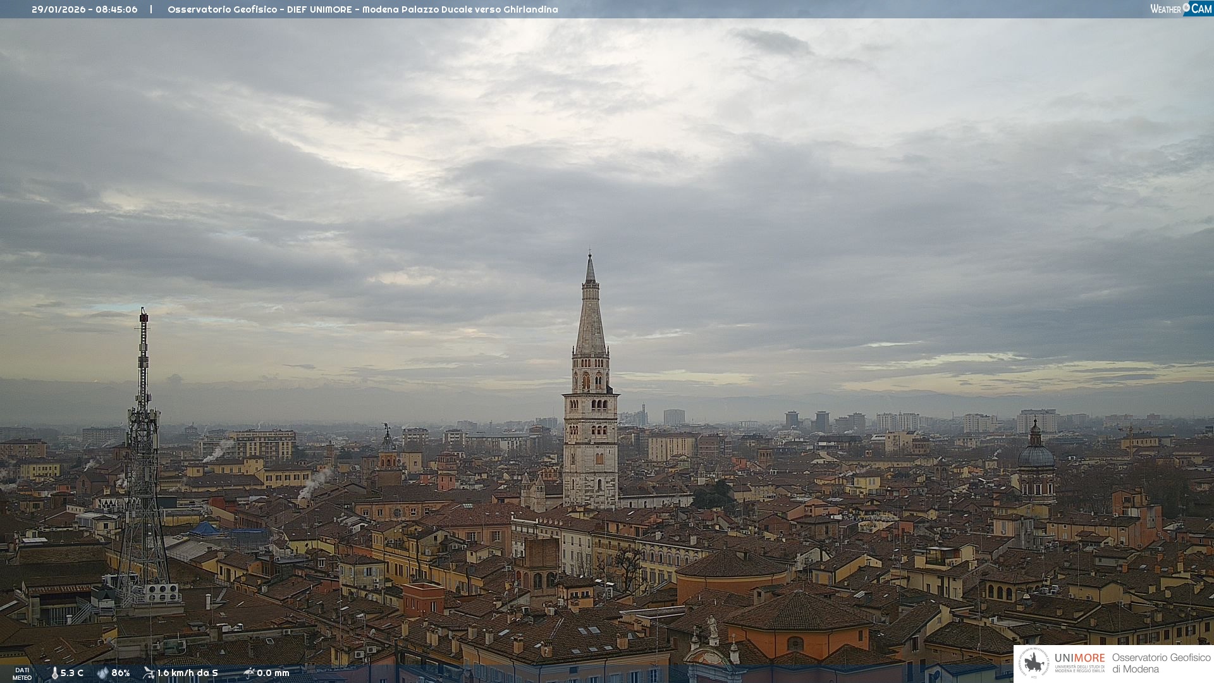Image resolution: width=1214 pixels, height=683 pixels.
Task: Click the 5.3 C temperature reading
Action: click(72, 674)
